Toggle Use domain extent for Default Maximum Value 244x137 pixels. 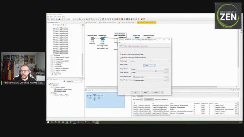point(134,80)
